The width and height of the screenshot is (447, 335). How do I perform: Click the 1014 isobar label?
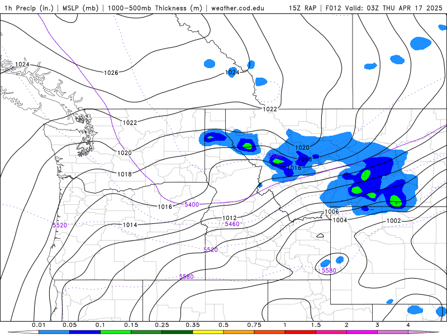pyautogui.click(x=130, y=225)
